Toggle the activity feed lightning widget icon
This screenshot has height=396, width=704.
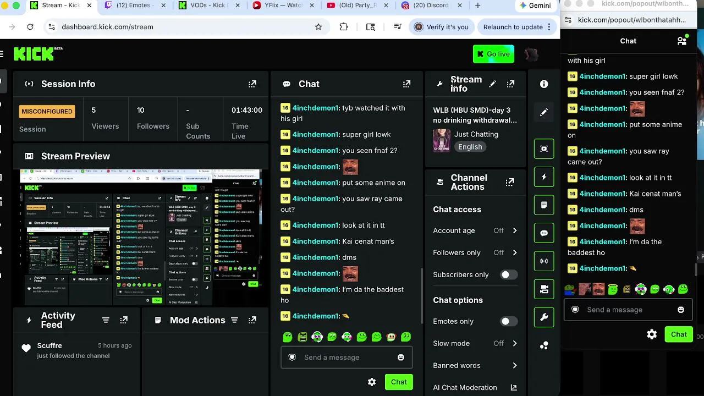click(544, 177)
